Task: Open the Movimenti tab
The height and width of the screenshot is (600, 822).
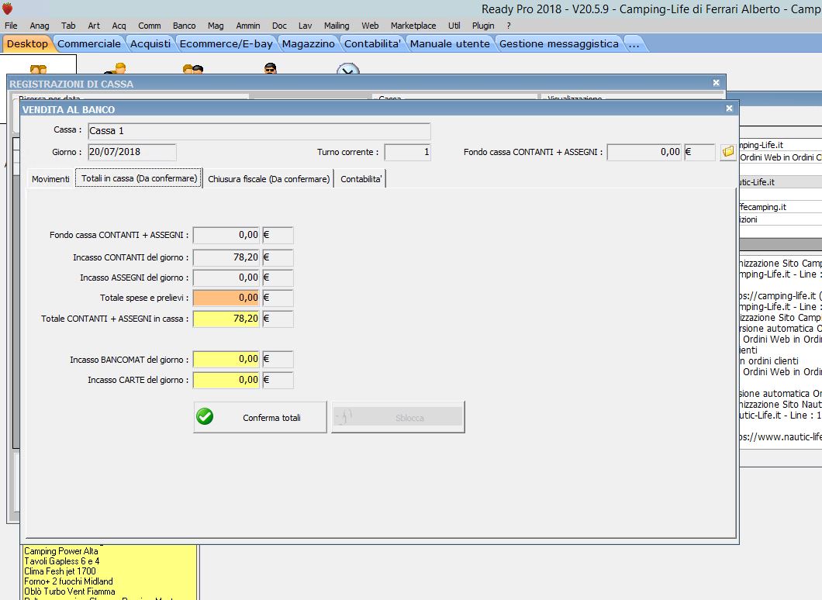Action: coord(50,179)
